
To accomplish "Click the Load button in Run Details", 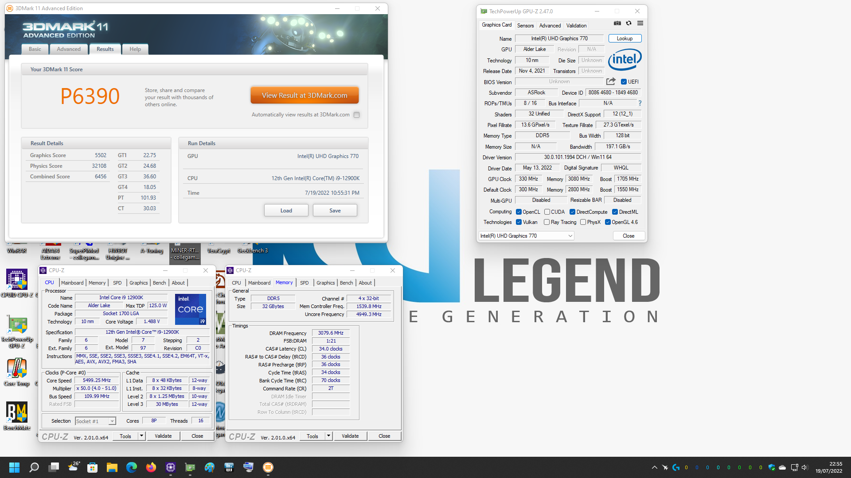I will tap(286, 211).
